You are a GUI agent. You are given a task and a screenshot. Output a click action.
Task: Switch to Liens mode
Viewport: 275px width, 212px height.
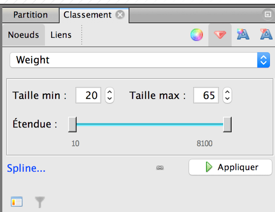tap(61, 35)
